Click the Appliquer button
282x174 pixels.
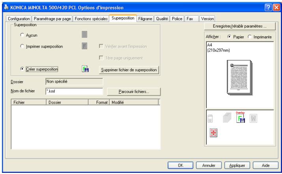(237, 165)
